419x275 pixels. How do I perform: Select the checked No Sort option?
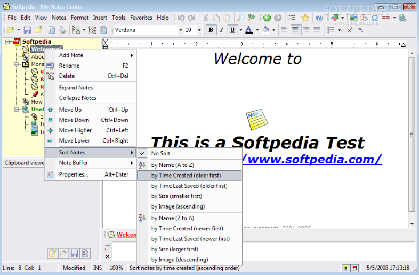point(189,153)
